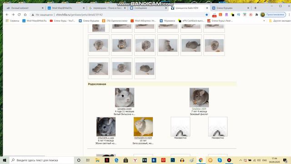Open the gray ebony grandparent photo
The height and width of the screenshot is (164, 291).
coord(106,127)
